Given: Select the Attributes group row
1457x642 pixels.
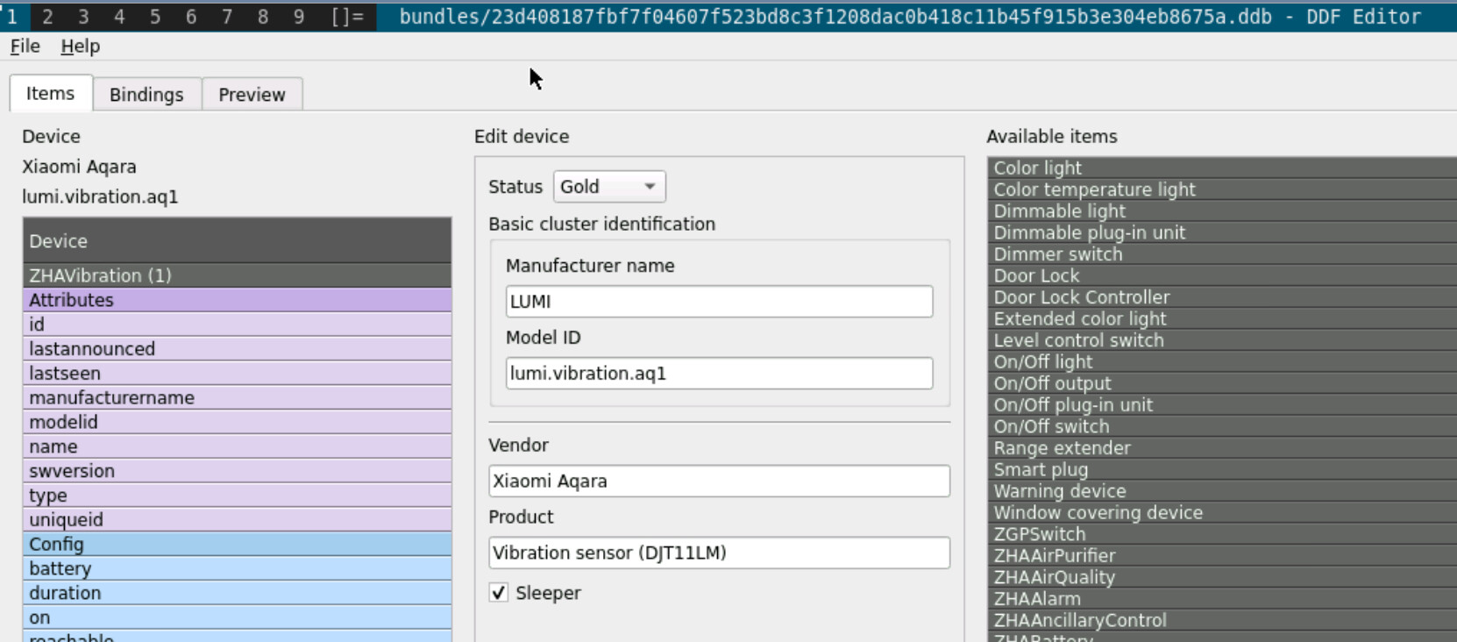Looking at the screenshot, I should [238, 300].
